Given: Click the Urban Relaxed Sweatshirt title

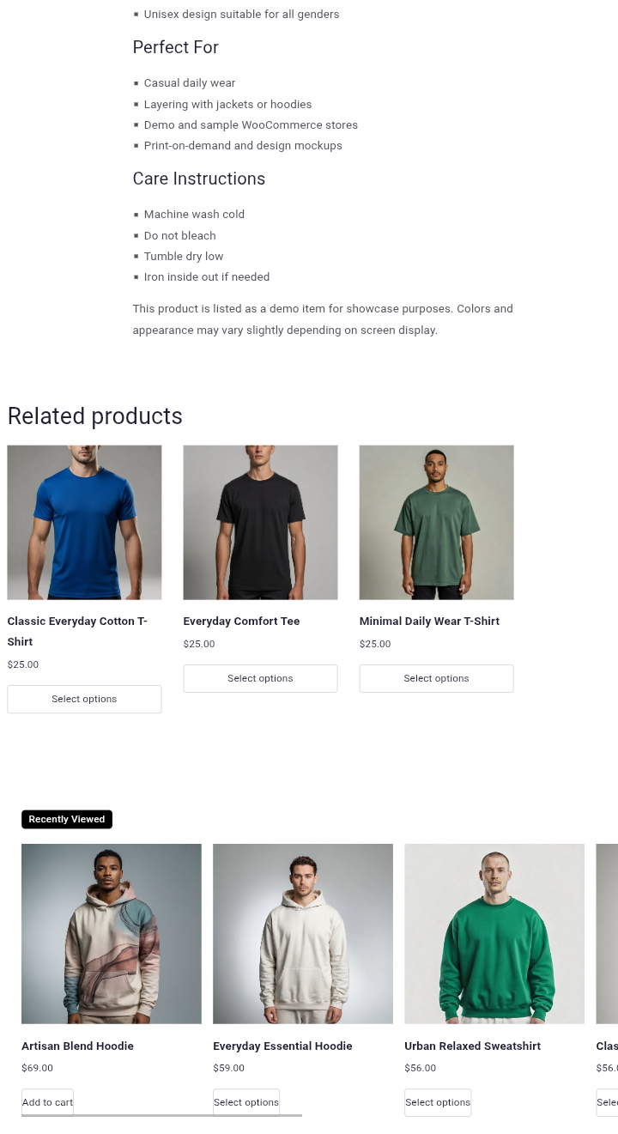Looking at the screenshot, I should click(x=473, y=1046).
